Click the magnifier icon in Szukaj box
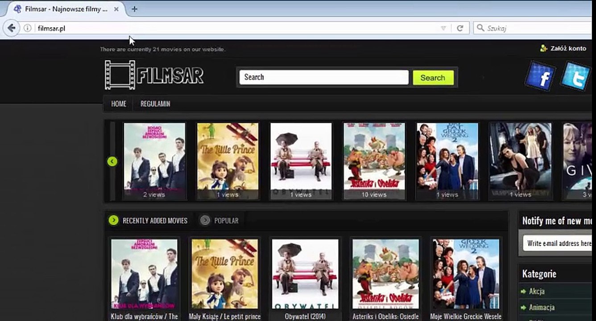 (x=480, y=28)
